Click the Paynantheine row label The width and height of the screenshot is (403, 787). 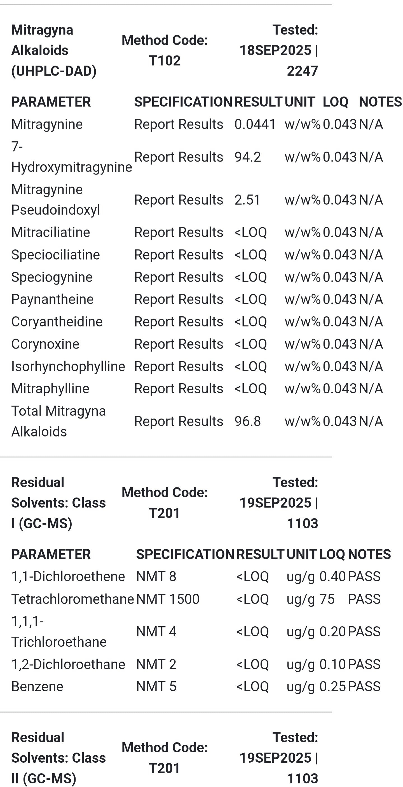[52, 299]
